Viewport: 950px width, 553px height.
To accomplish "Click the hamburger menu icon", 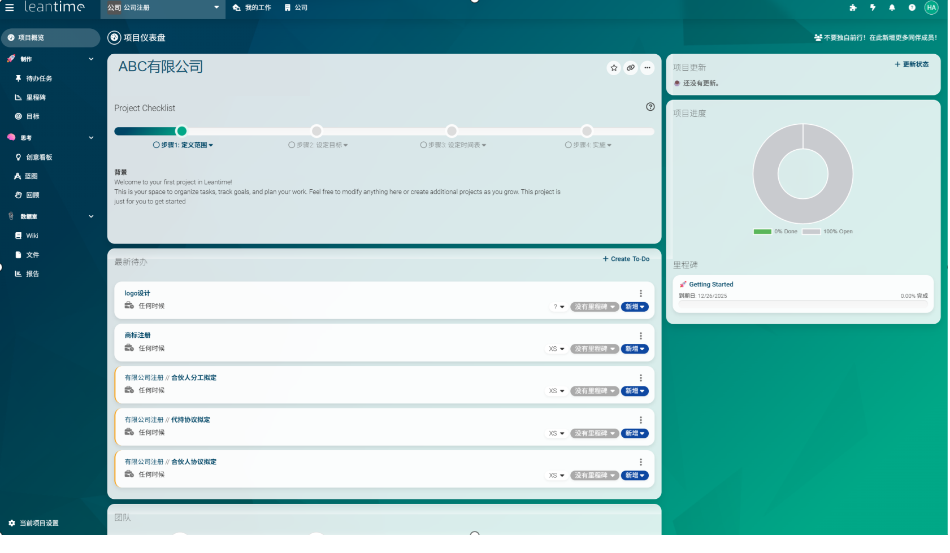I will [10, 7].
